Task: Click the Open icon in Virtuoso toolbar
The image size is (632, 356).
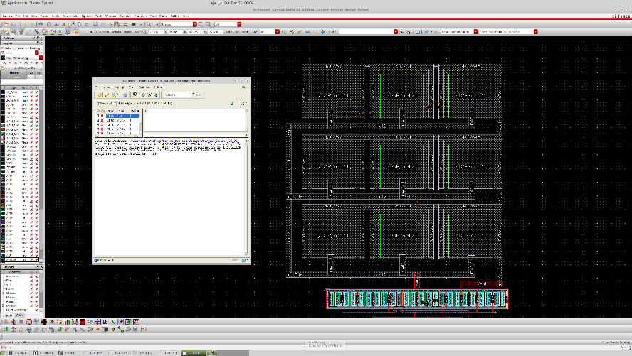Action: (x=6, y=25)
